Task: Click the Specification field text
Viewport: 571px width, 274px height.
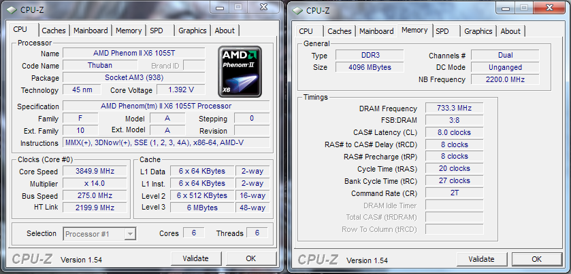Action: pos(166,106)
